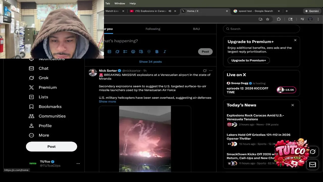
Task: Click the Premium X logo icon in sidebar
Action: (x=31, y=87)
